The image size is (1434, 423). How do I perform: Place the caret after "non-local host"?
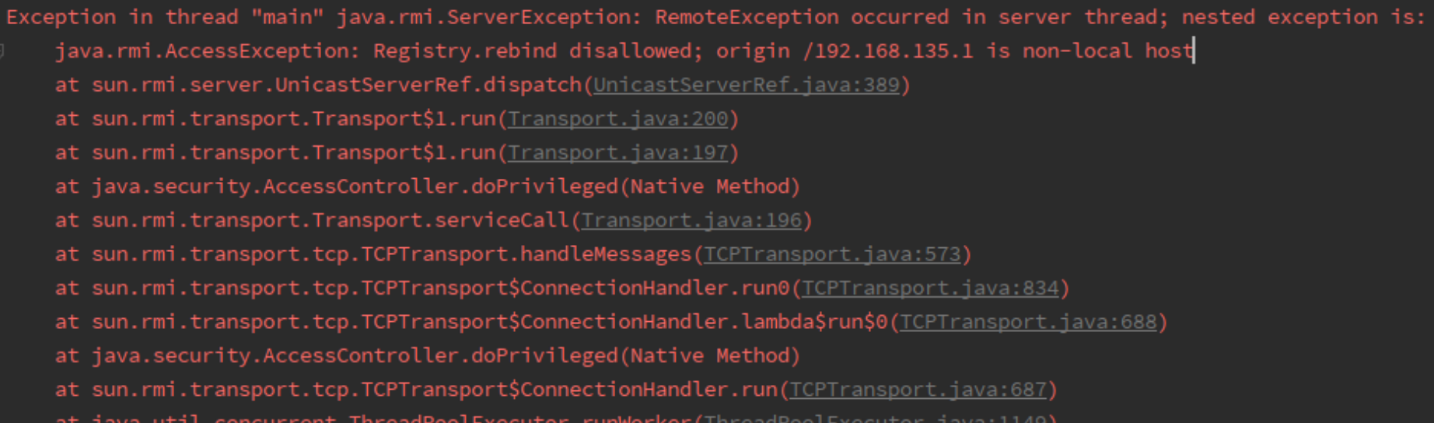pos(1194,51)
